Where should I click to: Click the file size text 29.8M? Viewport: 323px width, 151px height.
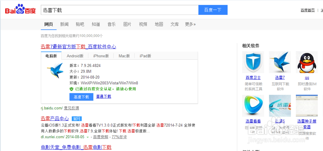point(86,71)
